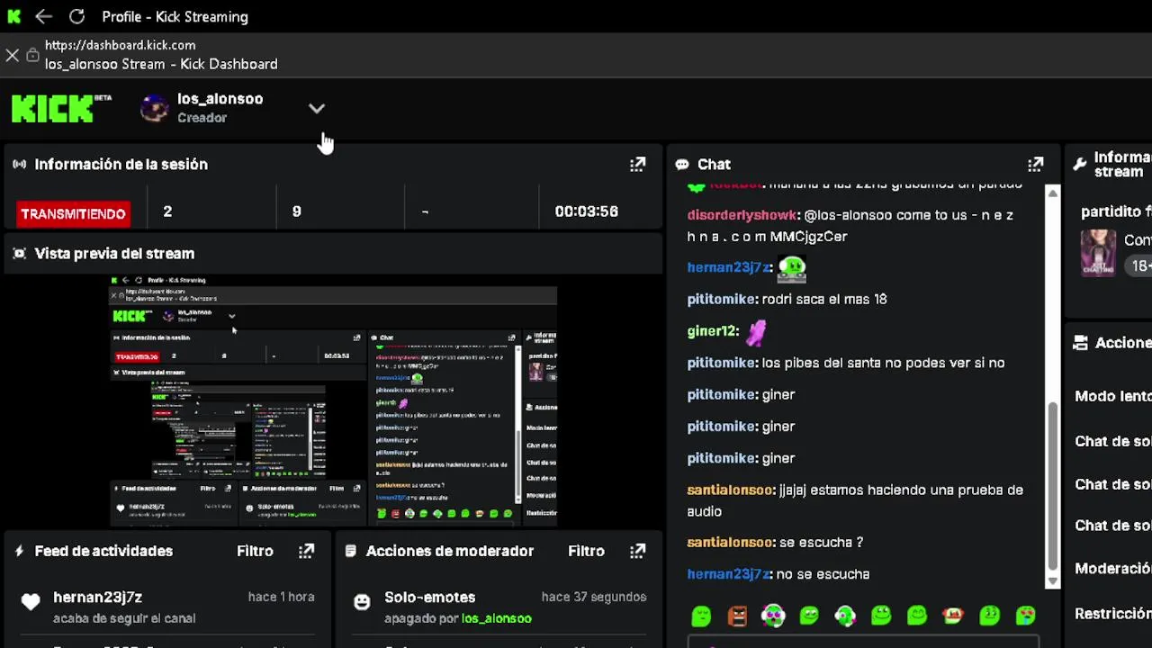The width and height of the screenshot is (1152, 648).
Task: Click the 00:03:56 stream timer
Action: tap(586, 211)
